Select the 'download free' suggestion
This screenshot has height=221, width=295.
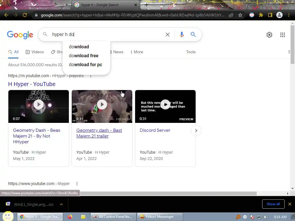click(x=84, y=56)
